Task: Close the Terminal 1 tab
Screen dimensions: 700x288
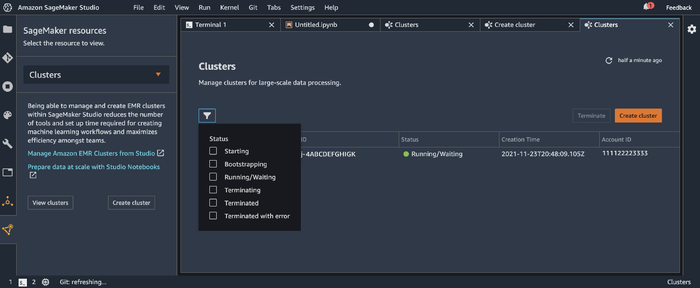Action: tap(271, 25)
